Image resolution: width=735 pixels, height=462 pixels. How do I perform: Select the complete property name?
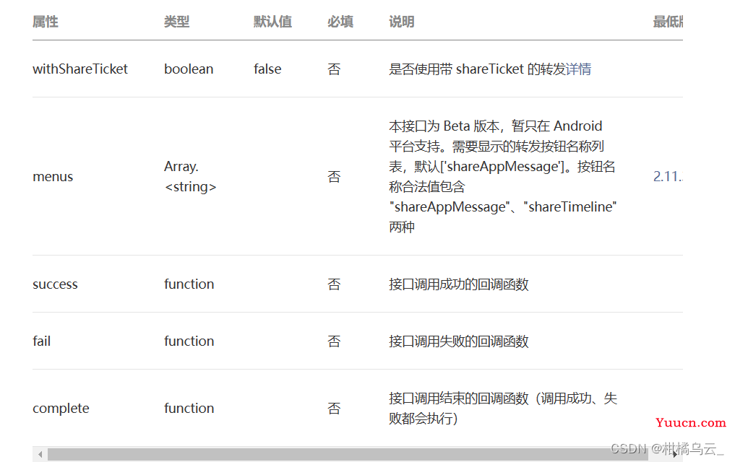click(x=61, y=408)
